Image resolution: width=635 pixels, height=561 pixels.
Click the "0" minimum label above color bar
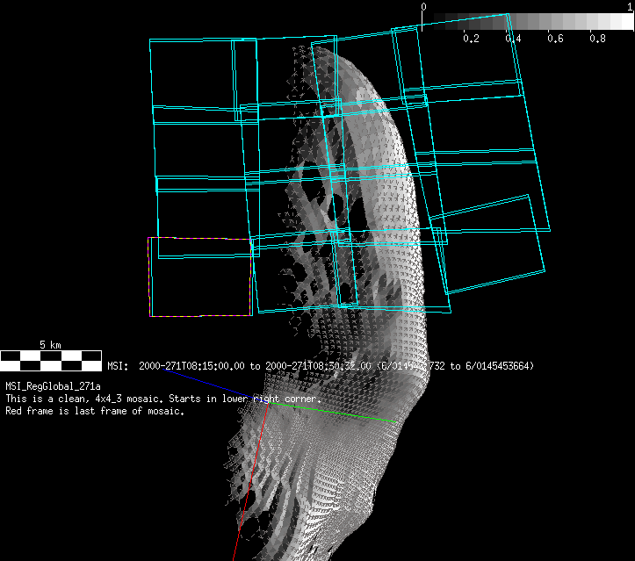[x=423, y=7]
